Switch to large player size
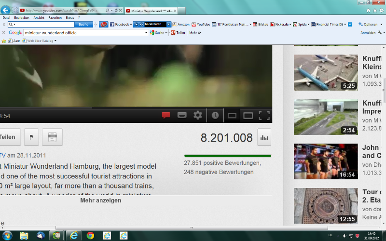This screenshot has width=386, height=241. tap(248, 115)
